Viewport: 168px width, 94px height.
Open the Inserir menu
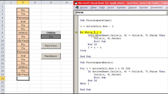(111, 8)
